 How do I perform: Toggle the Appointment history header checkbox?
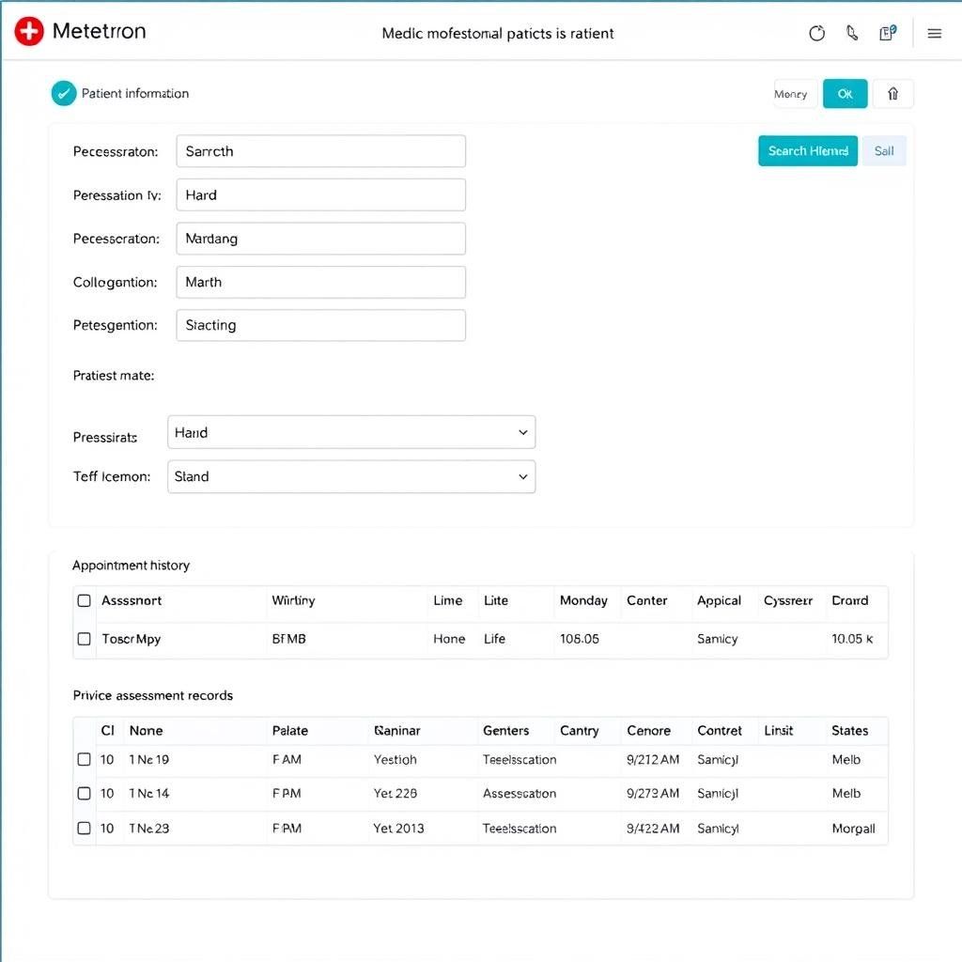coord(85,600)
